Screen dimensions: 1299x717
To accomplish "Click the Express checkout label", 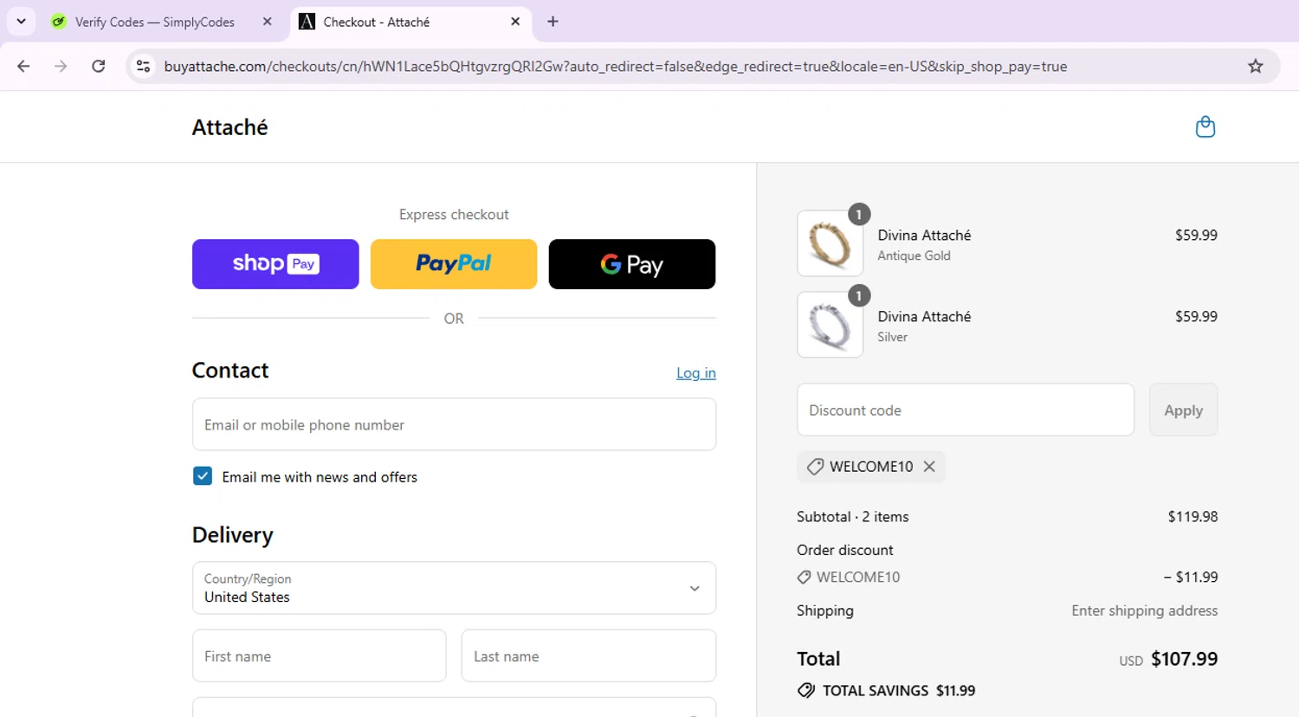I will pyautogui.click(x=454, y=215).
